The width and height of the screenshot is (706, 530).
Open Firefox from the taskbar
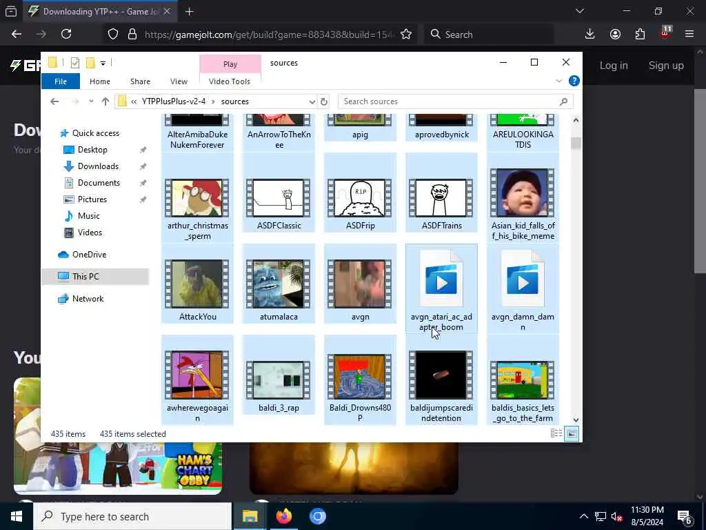[x=283, y=516]
